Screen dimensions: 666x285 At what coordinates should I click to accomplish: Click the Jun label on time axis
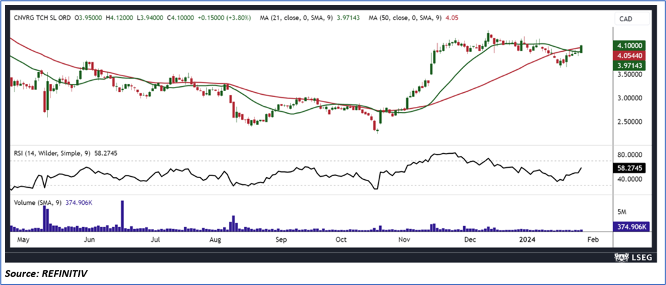(89, 240)
